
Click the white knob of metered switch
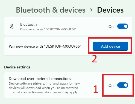[x=126, y=85]
